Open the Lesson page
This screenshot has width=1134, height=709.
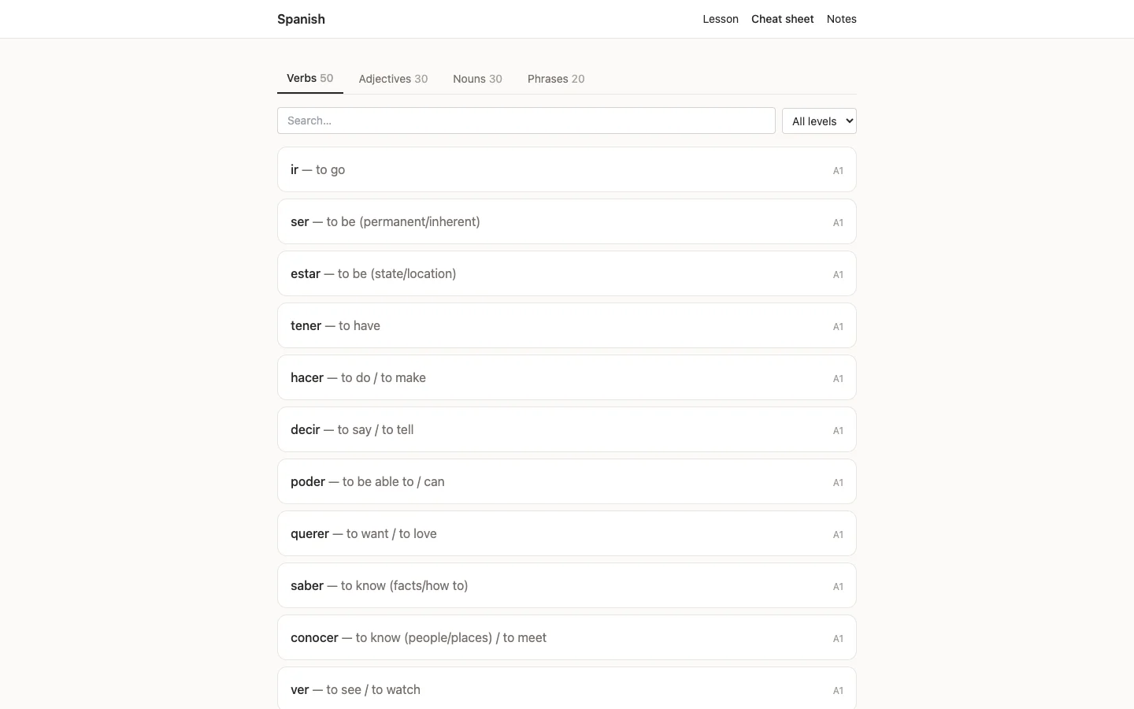click(720, 19)
